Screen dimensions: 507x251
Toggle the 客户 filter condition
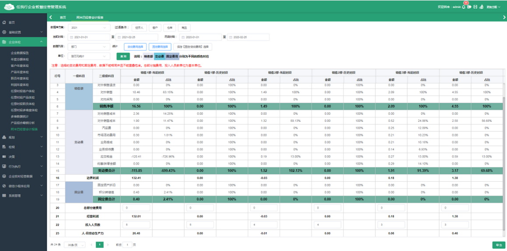(155, 28)
